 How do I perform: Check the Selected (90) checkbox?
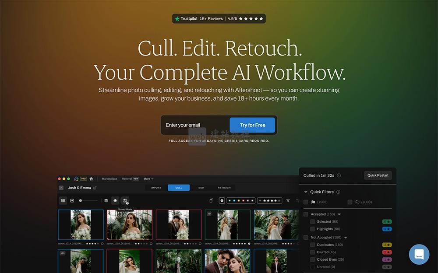[x=313, y=222]
